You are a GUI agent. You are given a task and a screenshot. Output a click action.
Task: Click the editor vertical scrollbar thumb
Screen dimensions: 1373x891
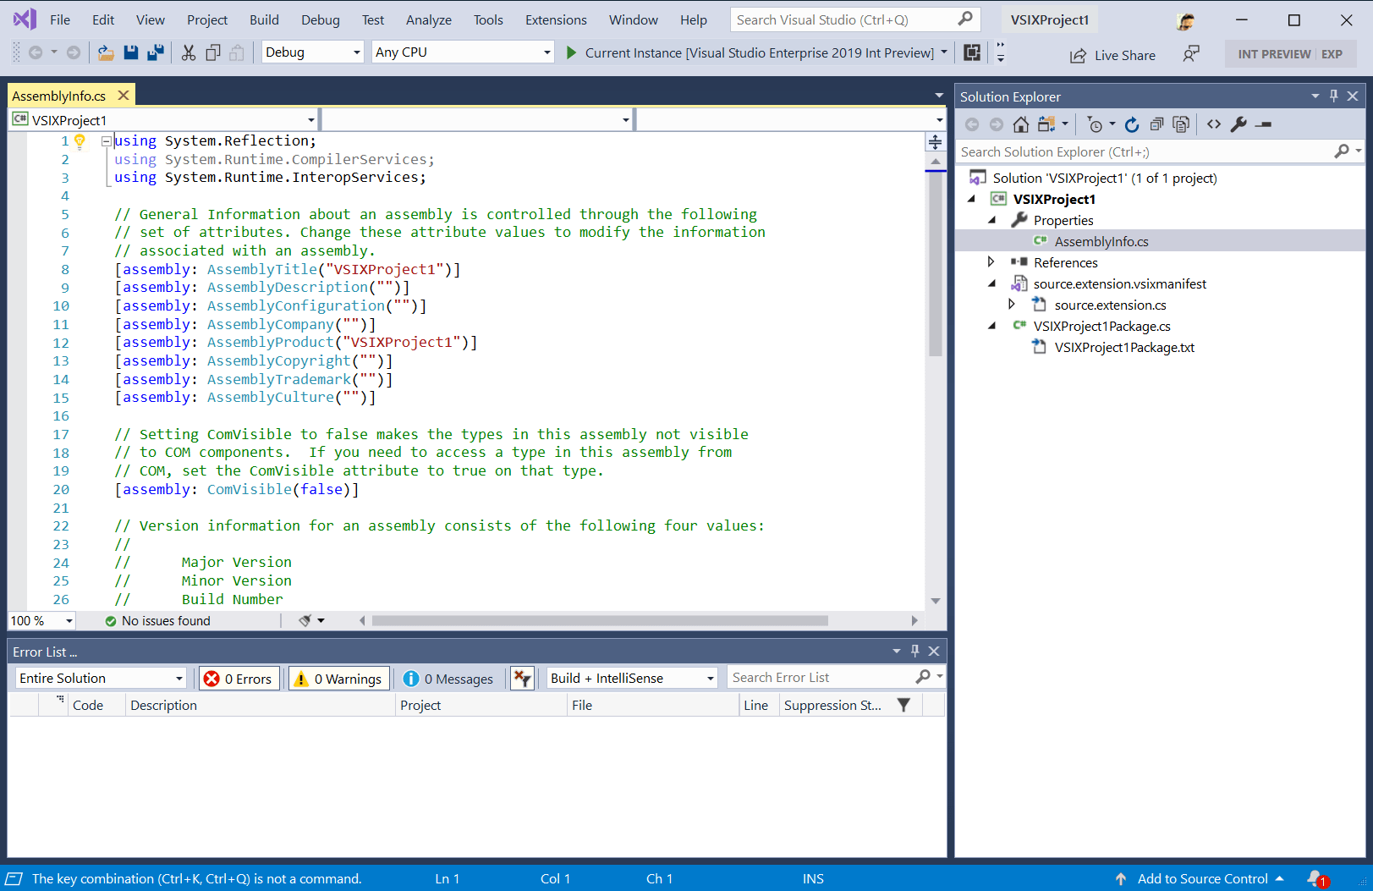coord(935,264)
